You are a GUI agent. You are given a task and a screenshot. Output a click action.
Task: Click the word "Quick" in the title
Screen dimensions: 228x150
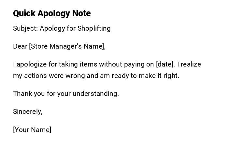[24, 13]
